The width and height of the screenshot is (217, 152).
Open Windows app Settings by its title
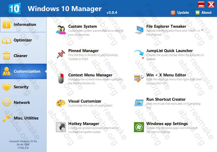pyautogui.click(x=167, y=123)
